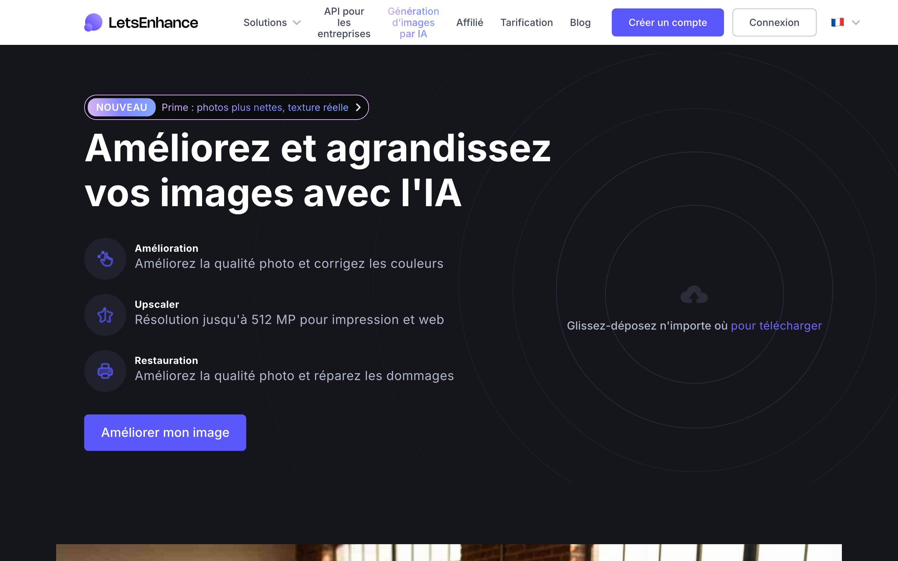The height and width of the screenshot is (561, 898).
Task: Click the 'Glissez-déposez n'importe où' text
Action: click(x=647, y=326)
